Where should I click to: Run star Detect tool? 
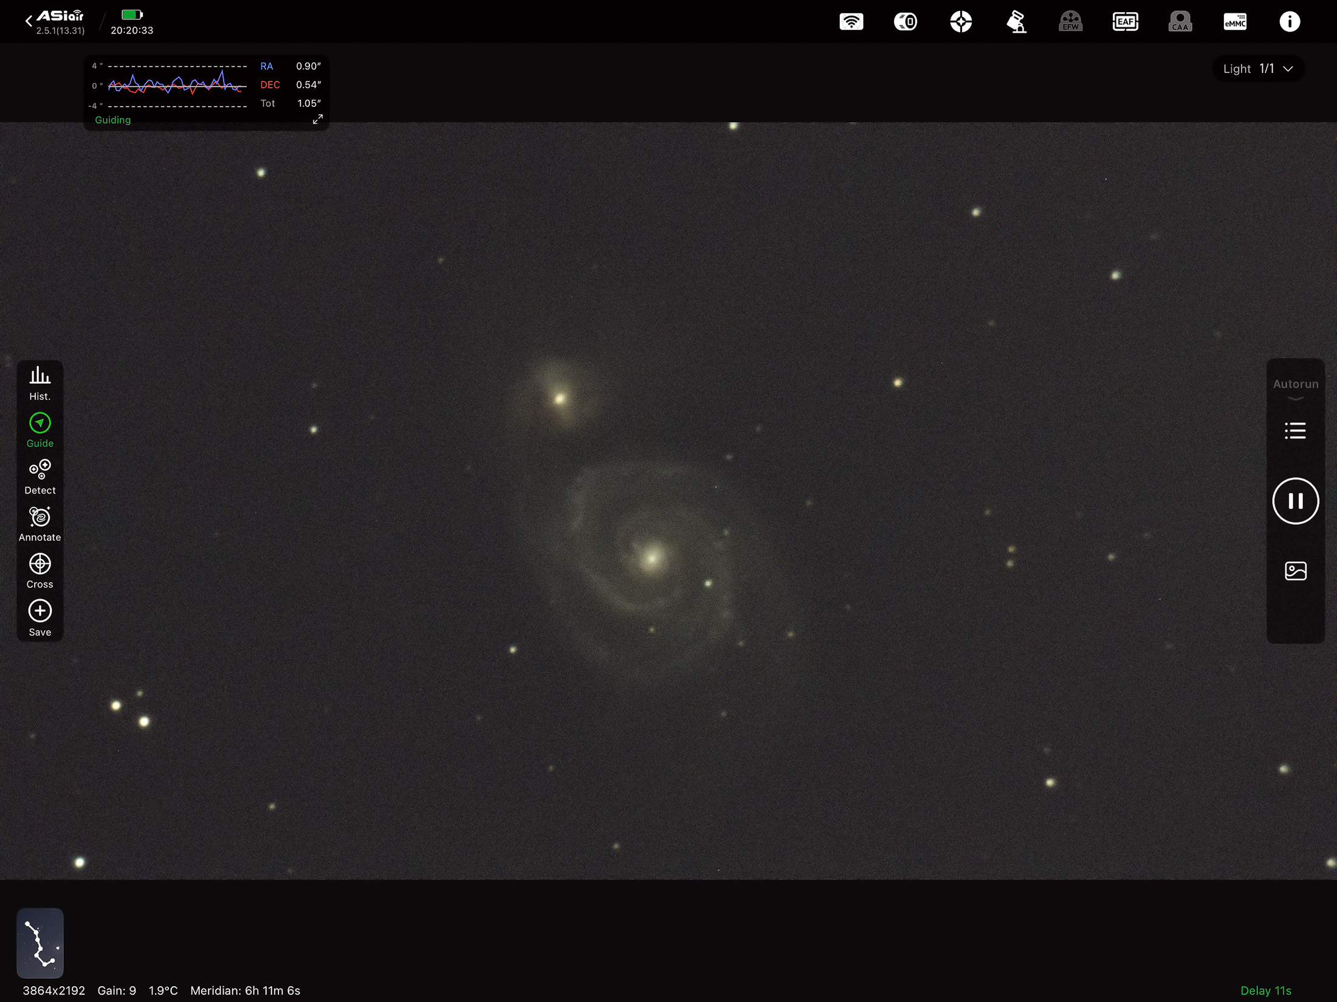40,476
